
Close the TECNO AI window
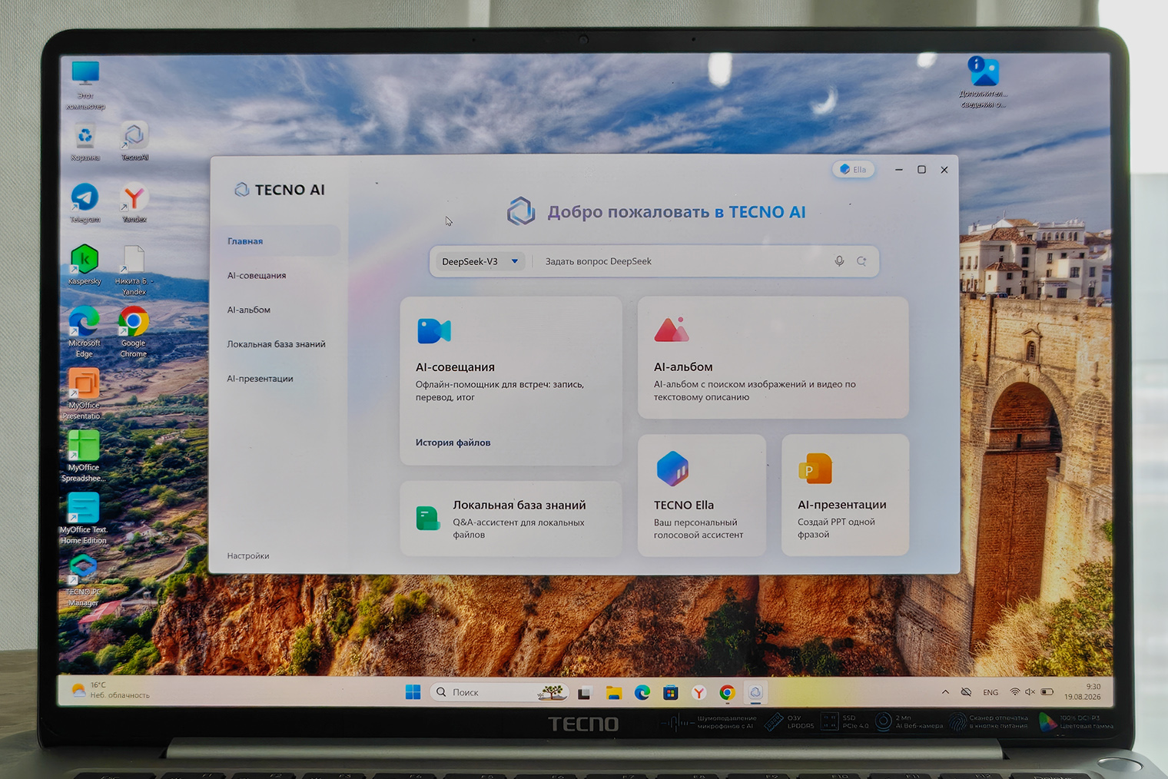[944, 170]
